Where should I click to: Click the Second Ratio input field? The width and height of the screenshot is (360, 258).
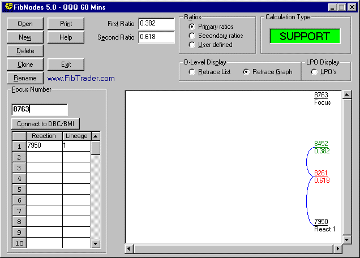[x=156, y=37]
